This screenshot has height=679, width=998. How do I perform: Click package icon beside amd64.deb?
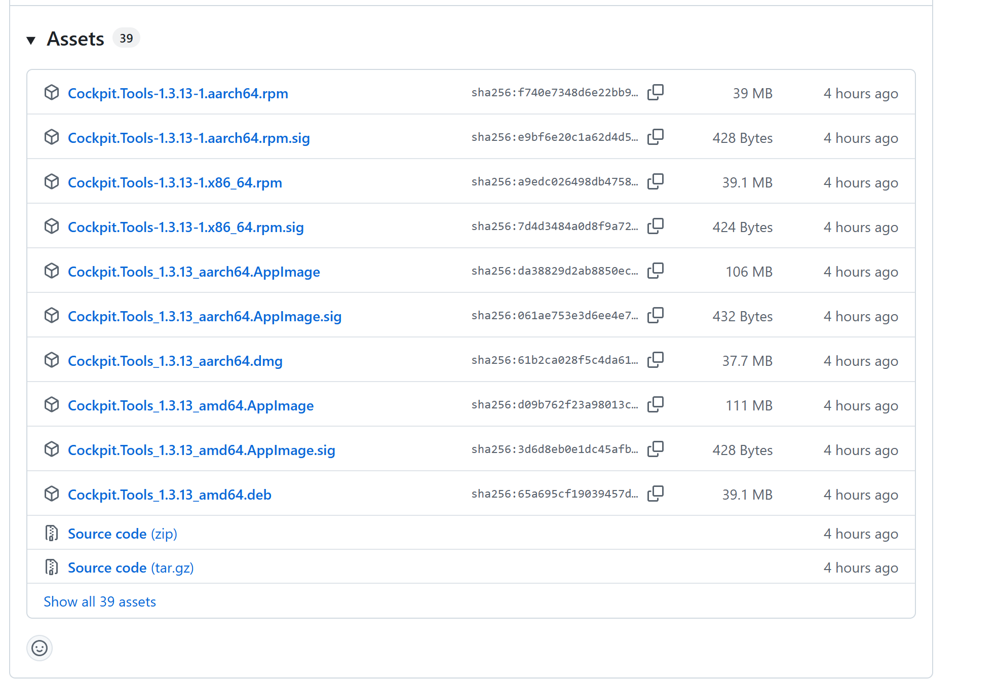coord(52,494)
